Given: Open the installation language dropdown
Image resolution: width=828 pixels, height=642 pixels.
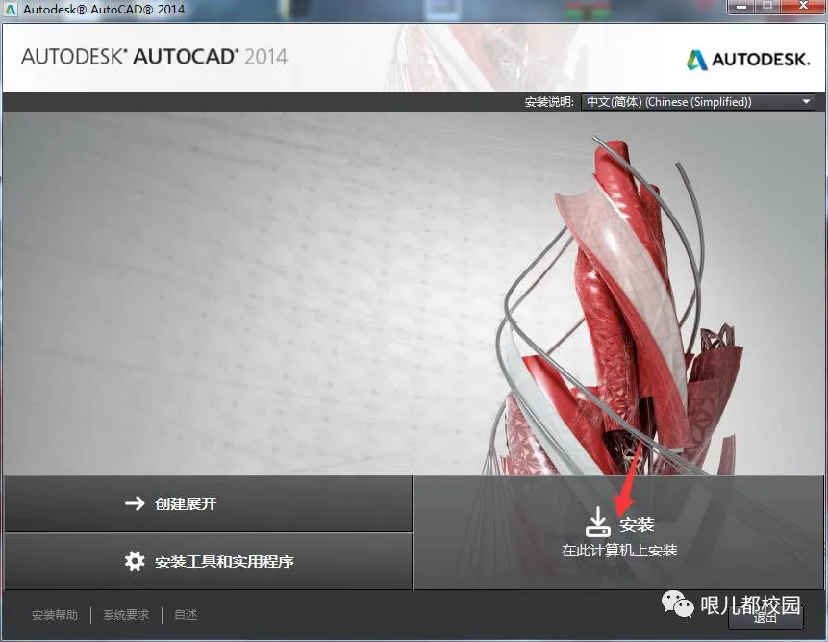Looking at the screenshot, I should [697, 102].
